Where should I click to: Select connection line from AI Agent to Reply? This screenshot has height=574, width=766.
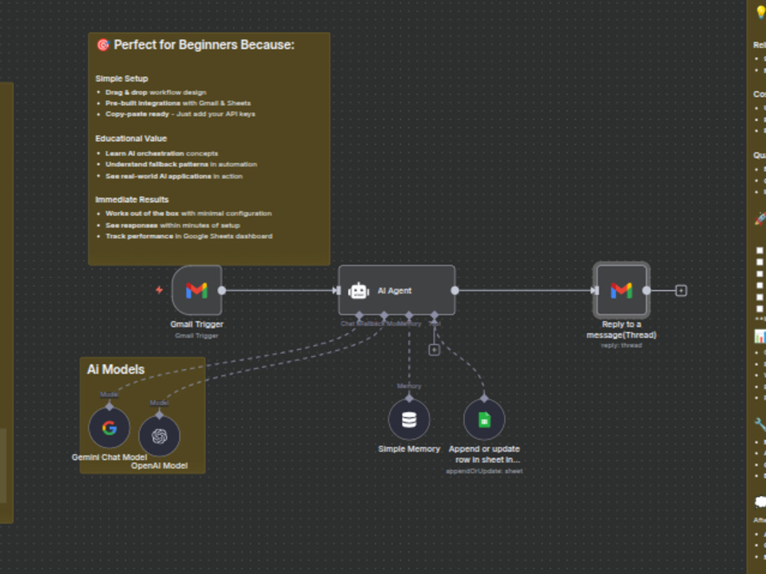point(525,290)
